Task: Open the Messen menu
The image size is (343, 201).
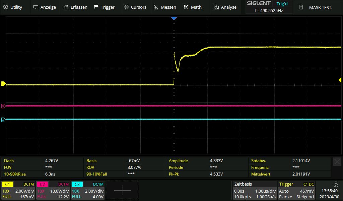Action: coord(165,7)
